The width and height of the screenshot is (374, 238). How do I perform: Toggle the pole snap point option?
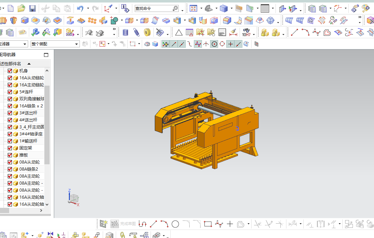click(198, 44)
